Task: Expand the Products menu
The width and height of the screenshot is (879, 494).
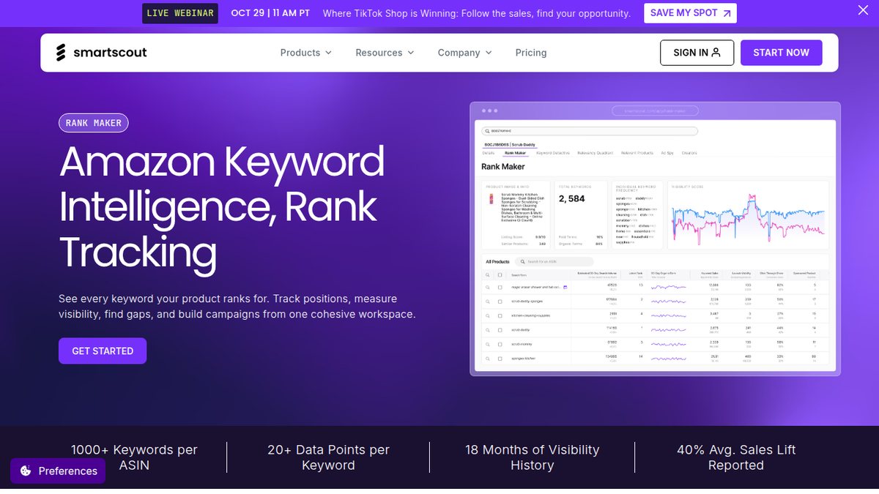Action: tap(306, 53)
